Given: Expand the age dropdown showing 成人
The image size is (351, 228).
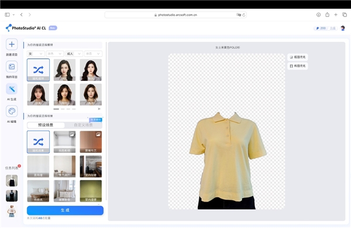Looking at the screenshot, I should click(74, 54).
